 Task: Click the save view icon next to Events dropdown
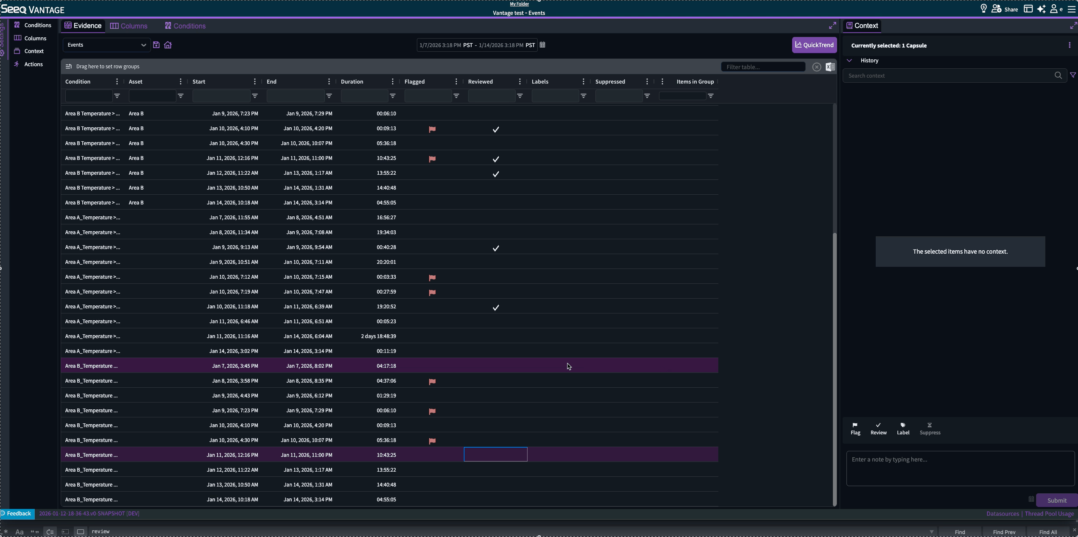(x=156, y=45)
